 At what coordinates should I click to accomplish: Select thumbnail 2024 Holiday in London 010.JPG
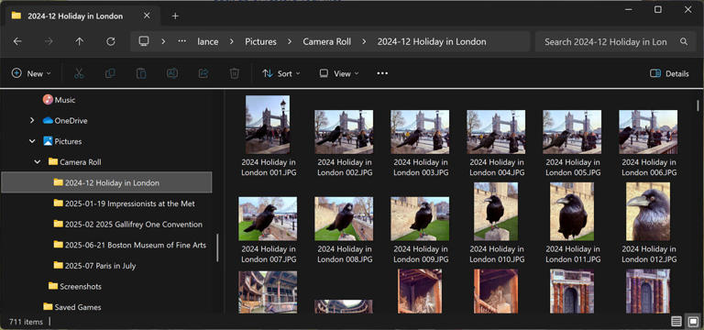[496, 212]
